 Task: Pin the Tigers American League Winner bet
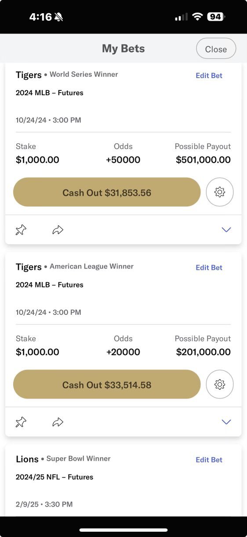[x=21, y=422]
